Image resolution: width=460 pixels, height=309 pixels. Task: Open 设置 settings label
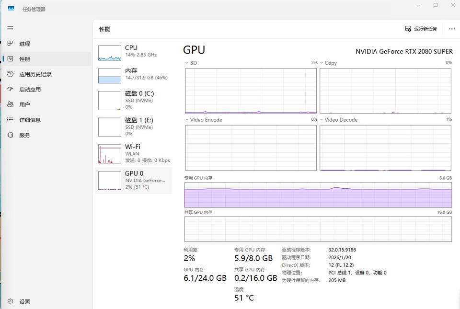coord(24,302)
